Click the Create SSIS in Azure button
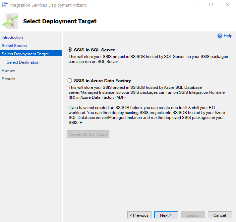The width and height of the screenshot is (236, 222). coord(88,134)
